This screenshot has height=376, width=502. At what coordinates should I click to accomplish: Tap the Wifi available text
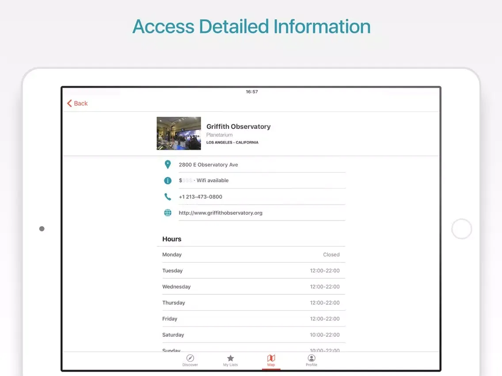point(213,180)
